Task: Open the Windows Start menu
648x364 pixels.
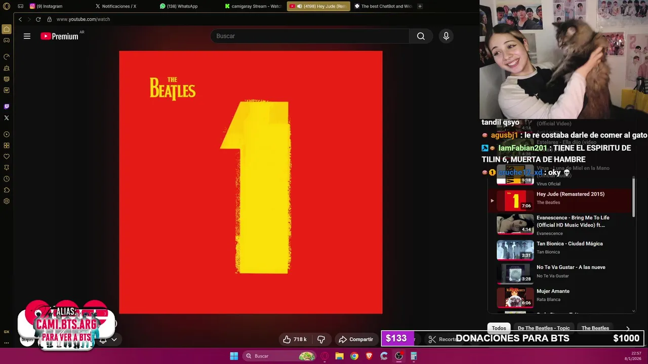Action: (x=234, y=356)
